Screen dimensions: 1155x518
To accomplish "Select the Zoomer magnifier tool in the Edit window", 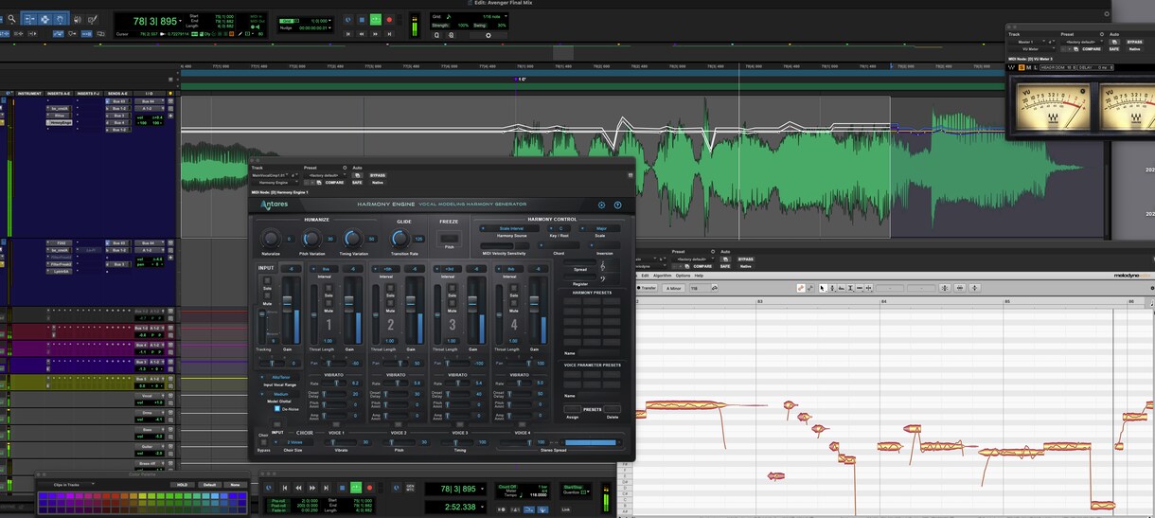I will coord(11,19).
